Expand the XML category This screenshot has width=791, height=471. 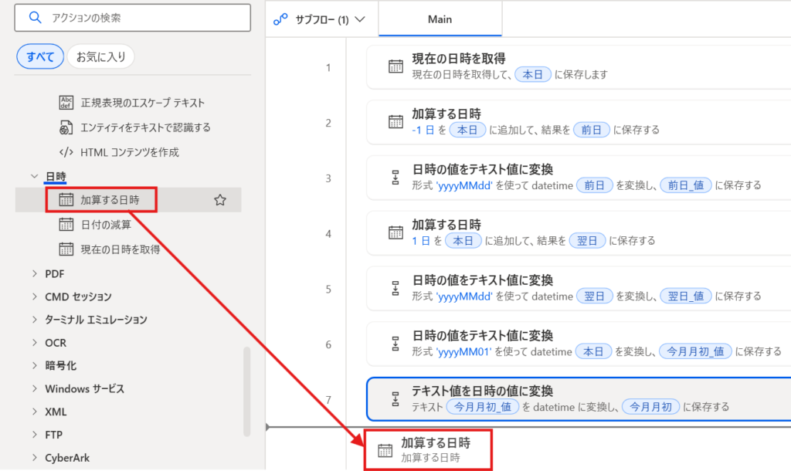pyautogui.click(x=34, y=412)
